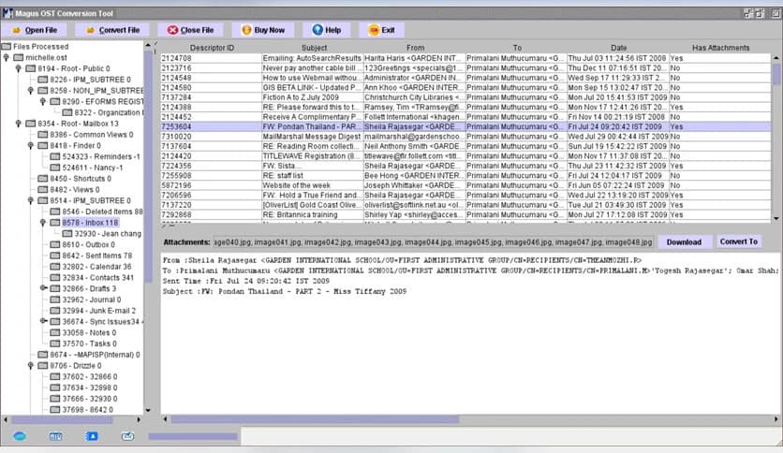Select the email row "Emailing: AutoSearchResults"
Viewport: 783px width, 453px height.
465,58
